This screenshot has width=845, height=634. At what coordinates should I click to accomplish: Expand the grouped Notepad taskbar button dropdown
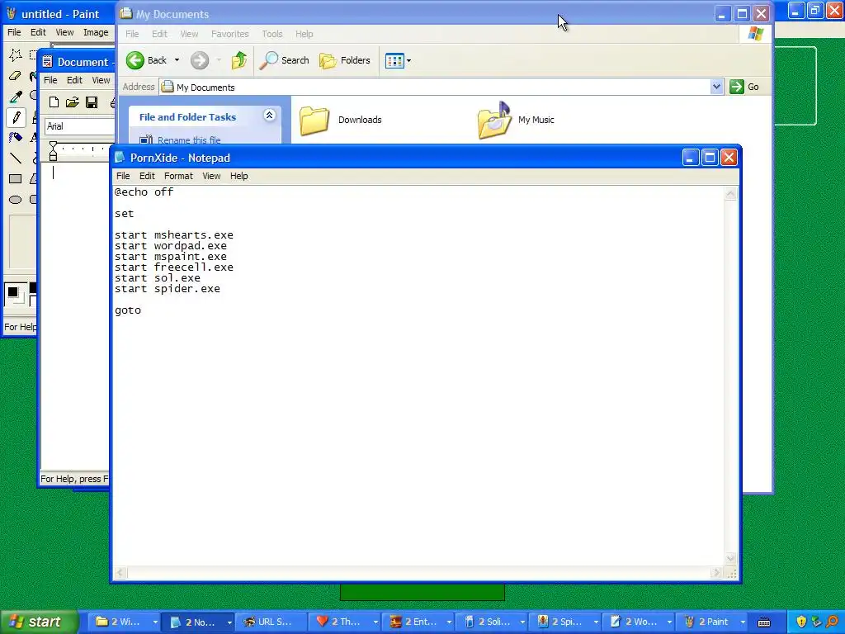[229, 622]
